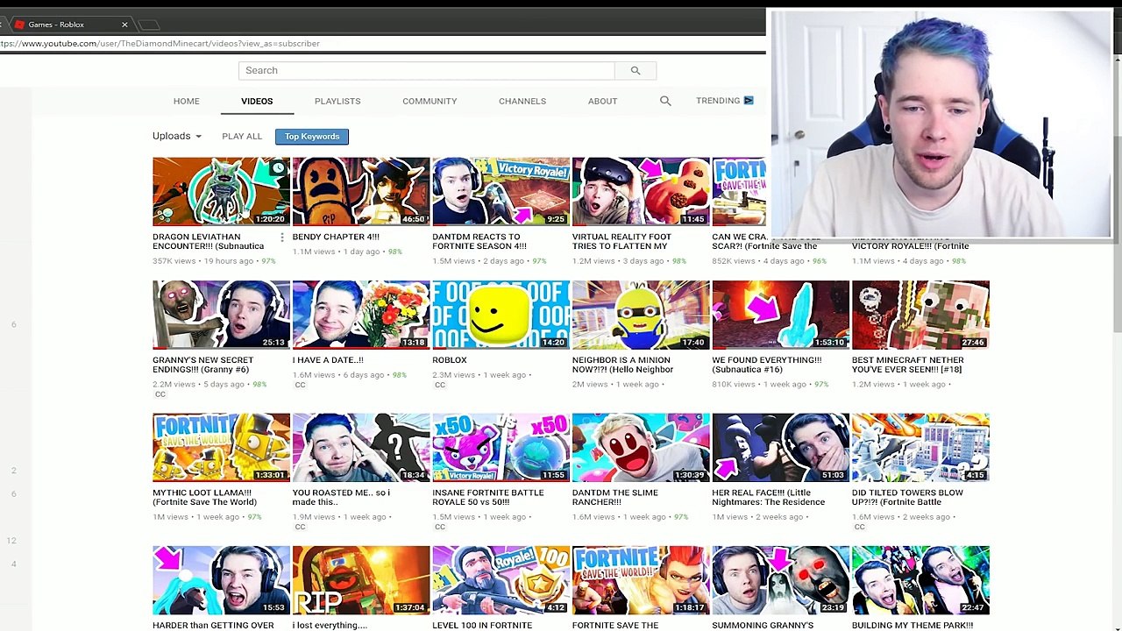Click the BENDY CHAPTER 4!!! title link
The image size is (1122, 631).
336,237
